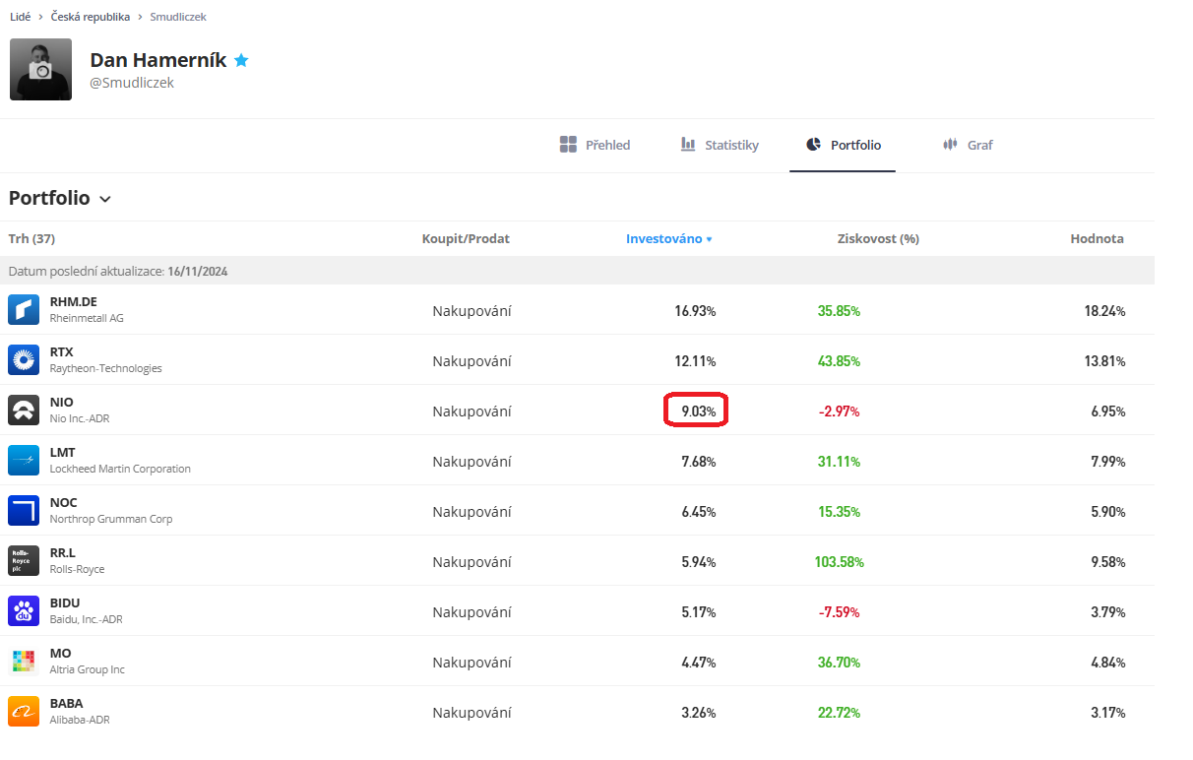Click the -7.59% Baidu return value
The width and height of the screenshot is (1193, 760).
click(840, 612)
